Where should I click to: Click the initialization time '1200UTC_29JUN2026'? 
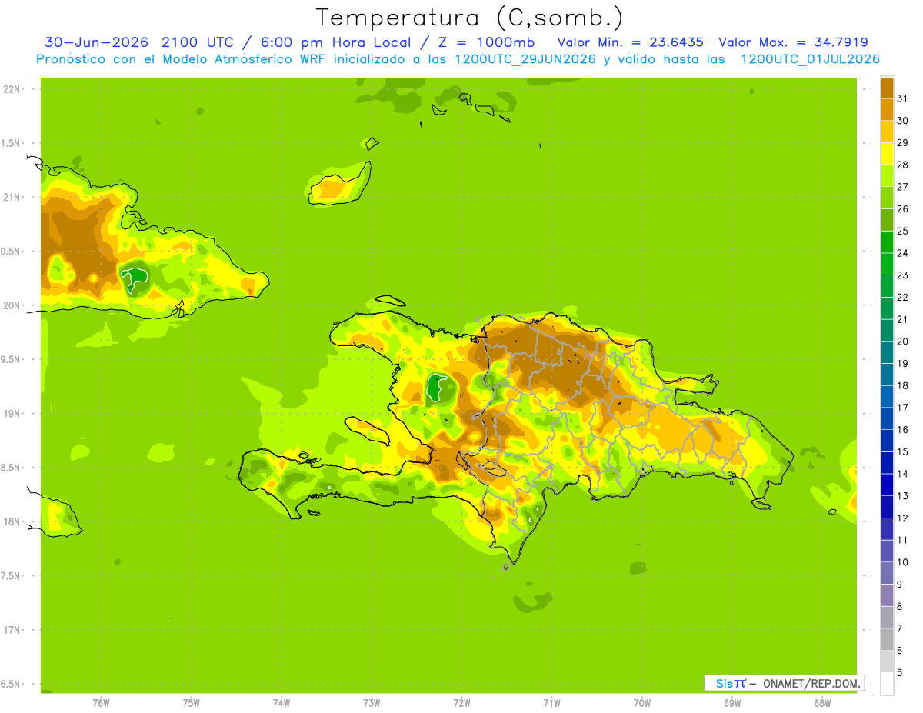click(526, 59)
